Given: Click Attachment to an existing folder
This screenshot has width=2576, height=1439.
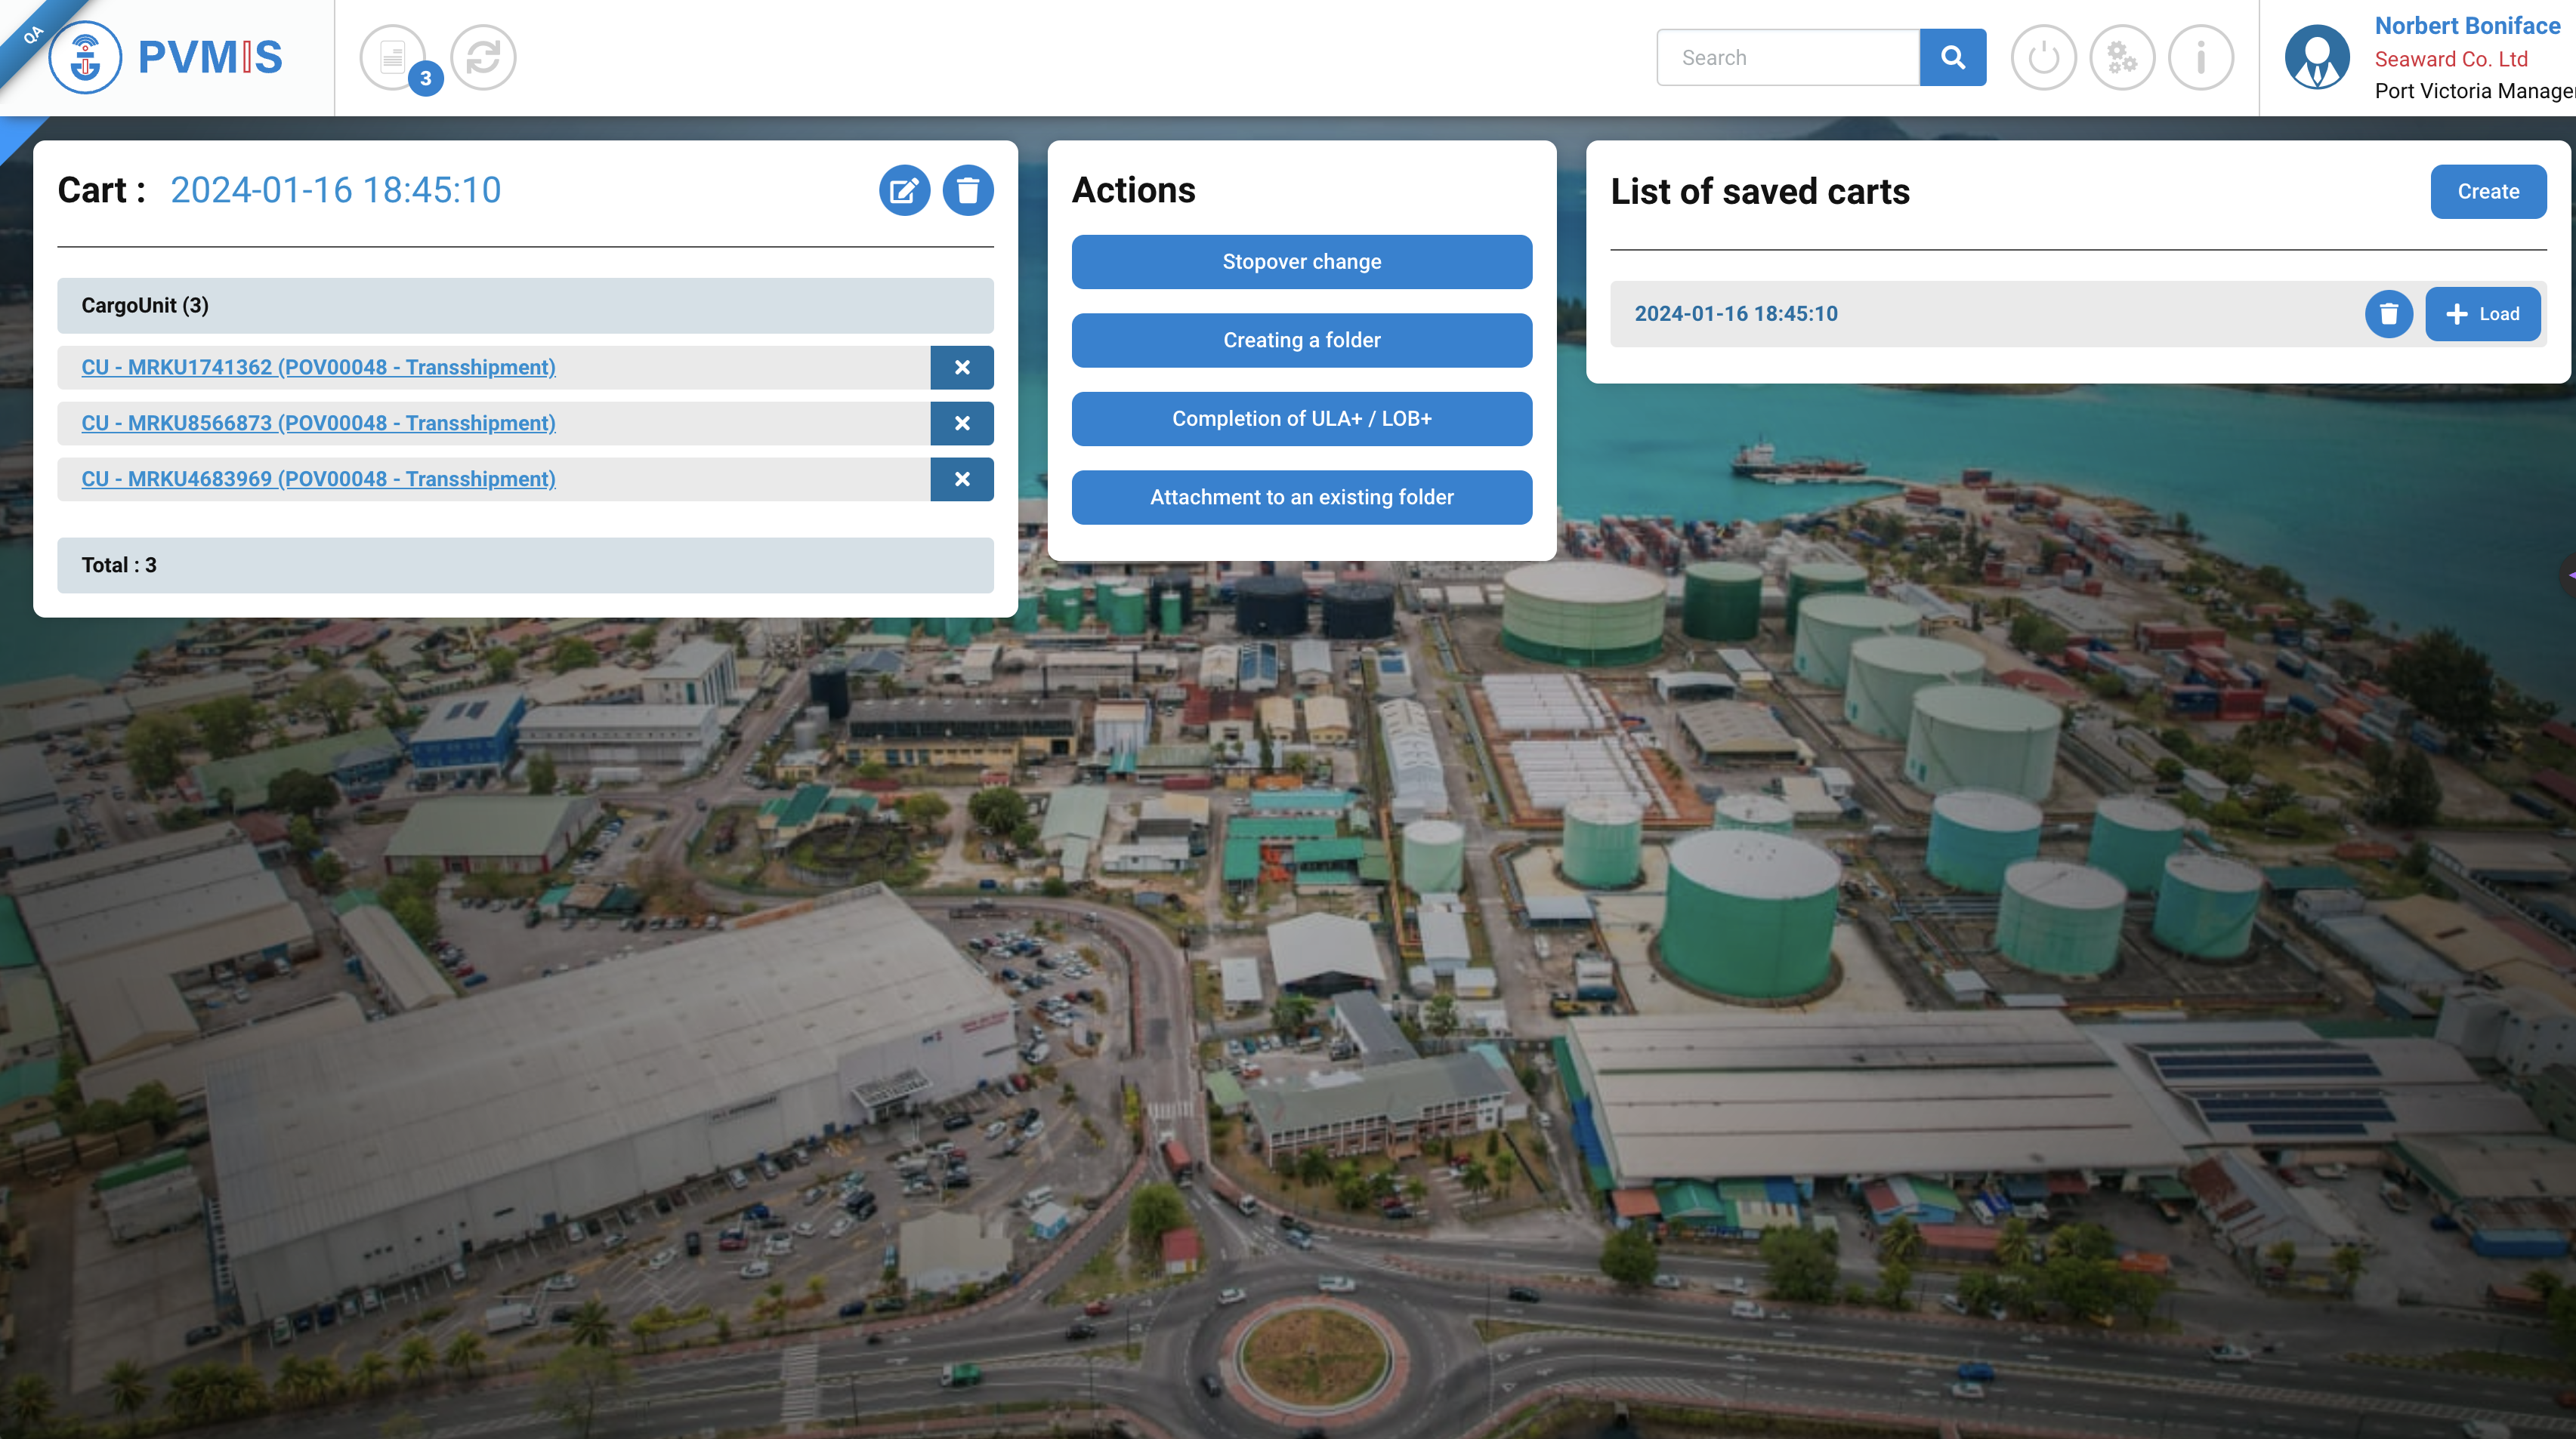Looking at the screenshot, I should (x=1301, y=498).
